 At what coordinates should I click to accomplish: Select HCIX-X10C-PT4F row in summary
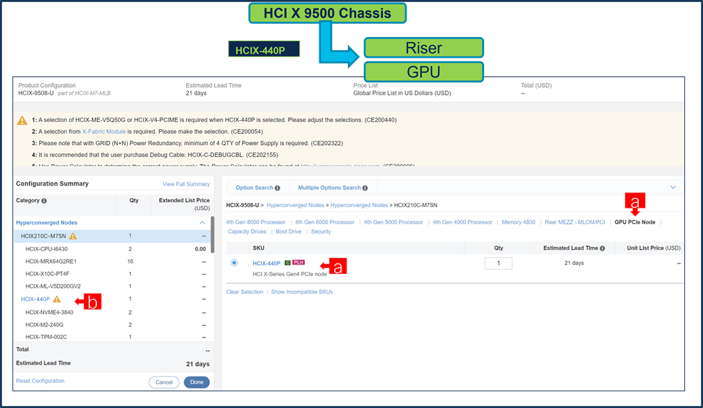(112, 274)
